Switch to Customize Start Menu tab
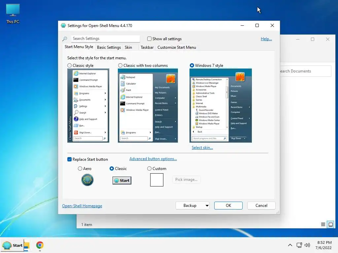Viewport: 338px width, 253px height. 177,47
